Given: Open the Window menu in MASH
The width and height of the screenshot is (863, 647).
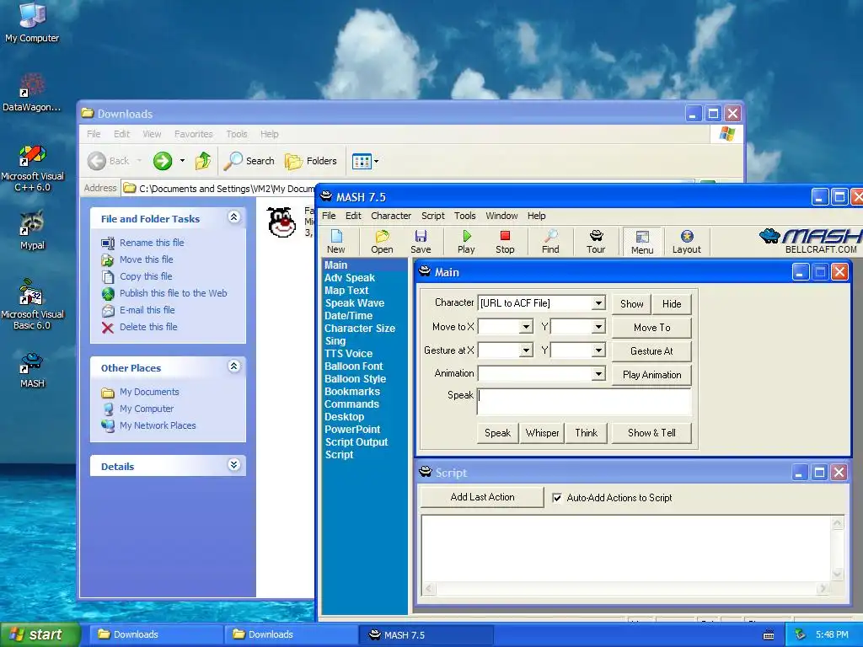Looking at the screenshot, I should coord(501,216).
